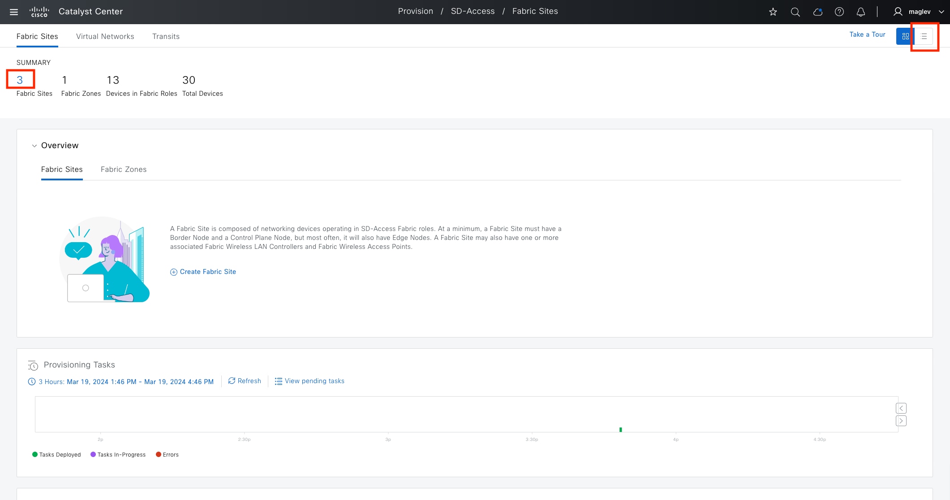Click the favorites star icon
The height and width of the screenshot is (500, 950).
pyautogui.click(x=773, y=12)
